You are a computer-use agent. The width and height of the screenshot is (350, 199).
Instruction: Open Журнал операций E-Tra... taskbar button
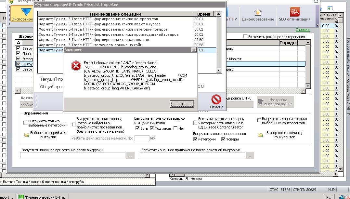point(44,196)
